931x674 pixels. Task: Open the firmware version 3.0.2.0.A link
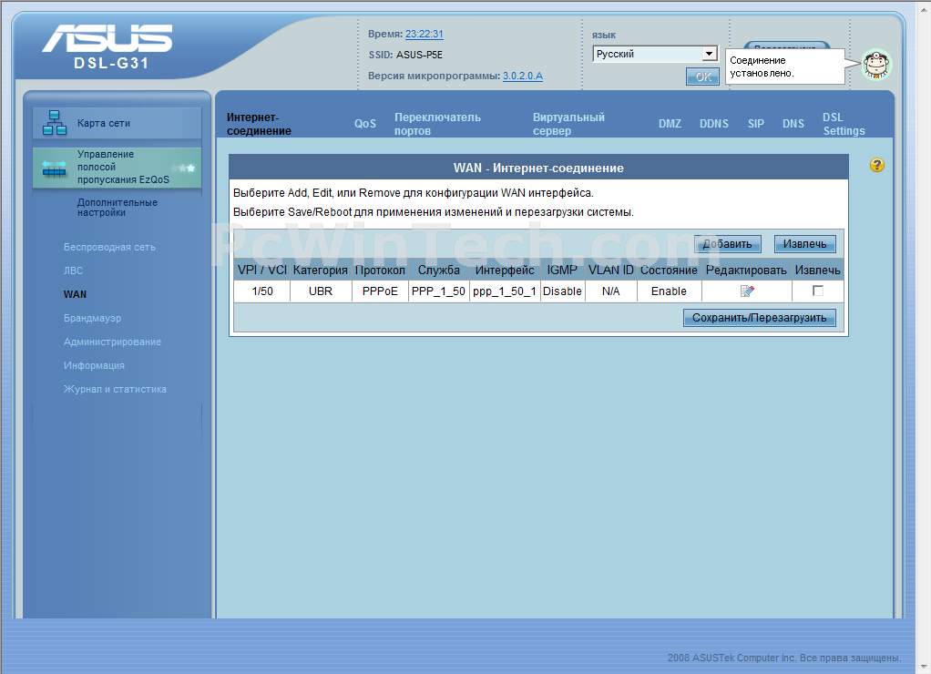click(523, 76)
